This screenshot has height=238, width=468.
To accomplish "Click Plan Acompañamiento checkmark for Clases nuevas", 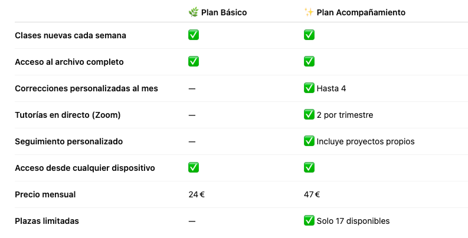I will coord(309,35).
